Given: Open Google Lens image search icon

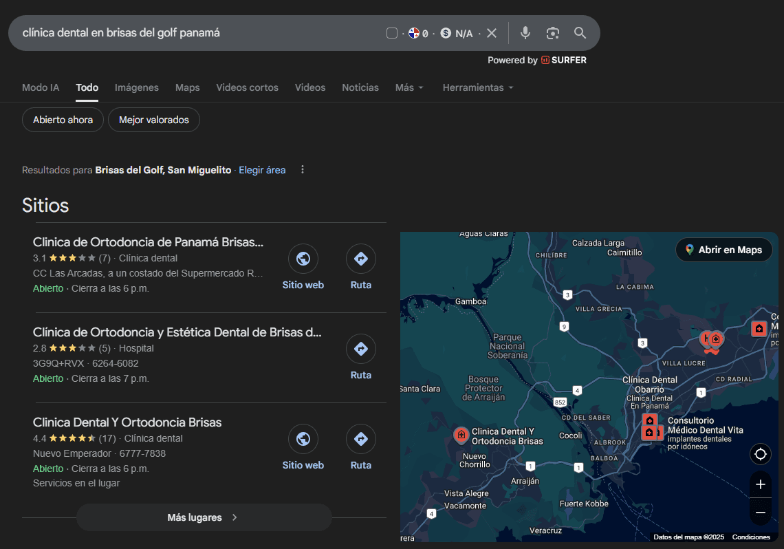Looking at the screenshot, I should point(552,33).
